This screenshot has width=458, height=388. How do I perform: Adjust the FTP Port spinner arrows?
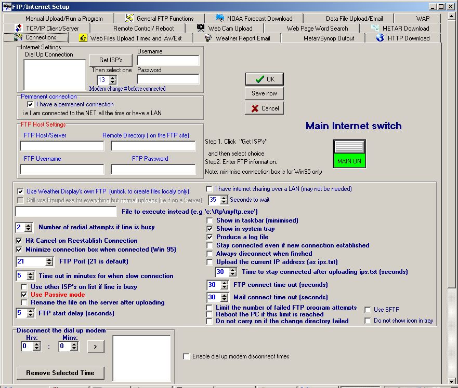click(49, 261)
